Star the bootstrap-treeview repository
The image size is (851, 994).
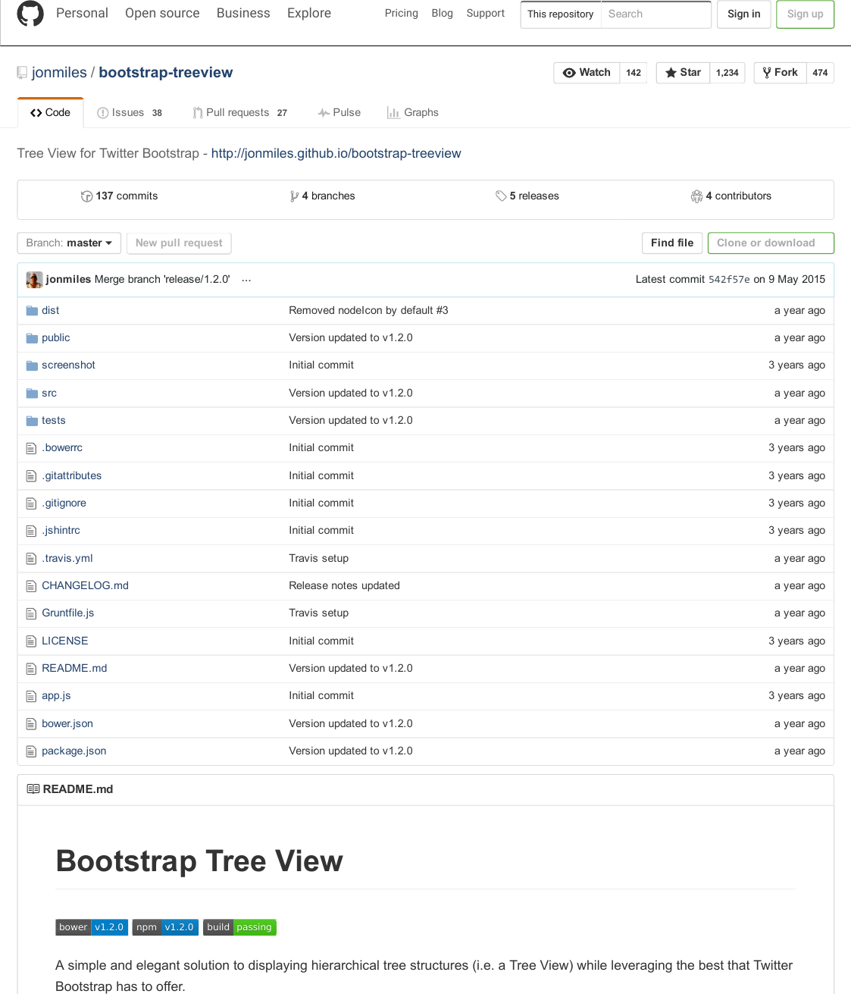[682, 72]
